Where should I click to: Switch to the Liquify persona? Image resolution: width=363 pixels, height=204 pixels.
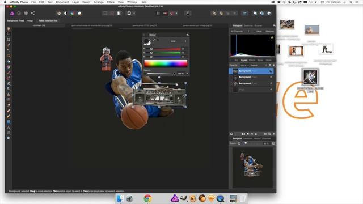click(x=19, y=14)
